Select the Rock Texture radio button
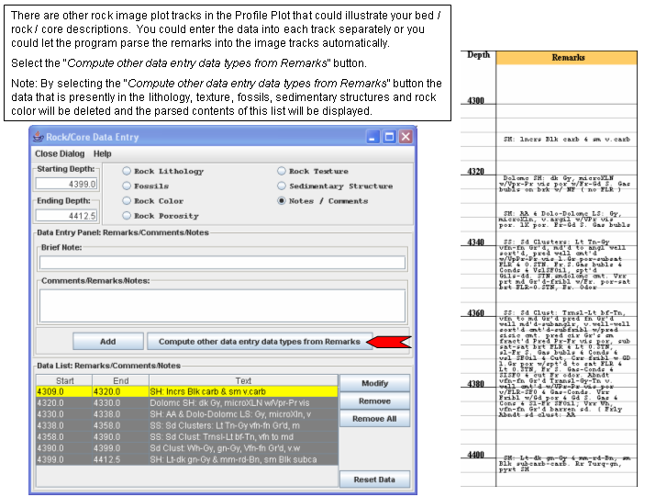 (282, 171)
